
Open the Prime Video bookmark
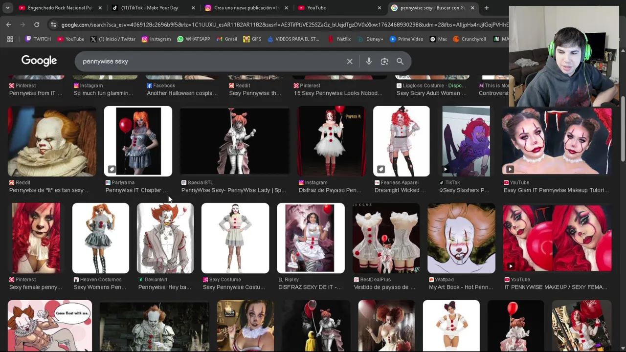pyautogui.click(x=406, y=39)
